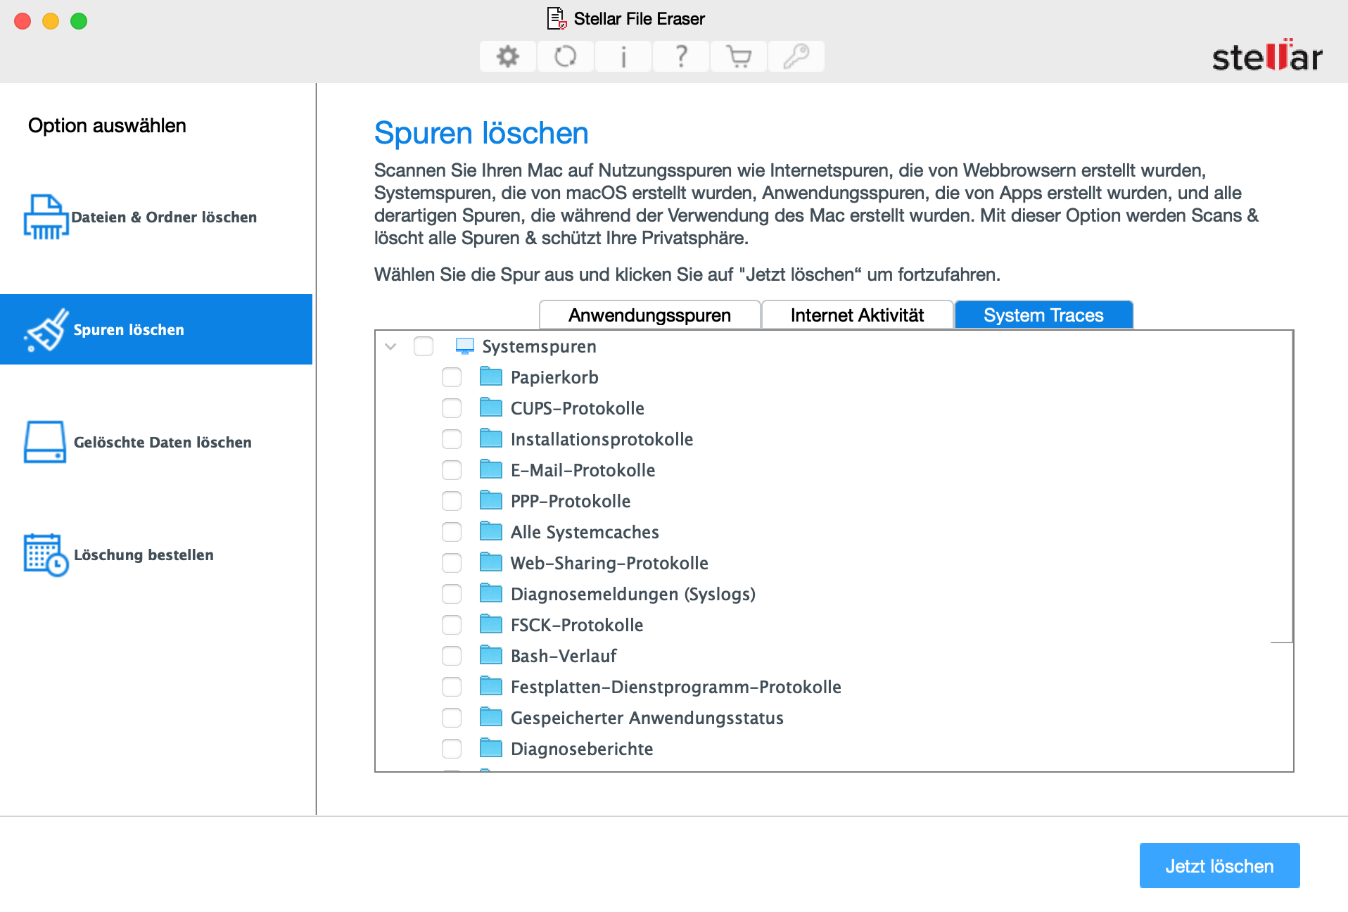Check the FSCK-Protokolle checkbox

pyautogui.click(x=452, y=625)
